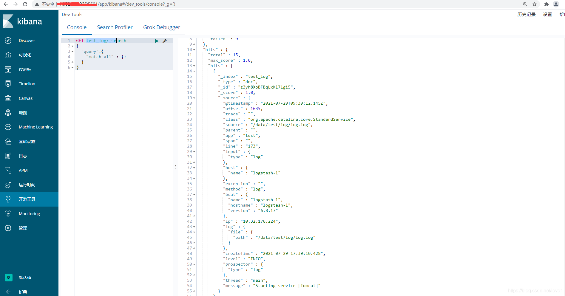Click the "total" : 15 response line
565x296 pixels.
click(224, 55)
